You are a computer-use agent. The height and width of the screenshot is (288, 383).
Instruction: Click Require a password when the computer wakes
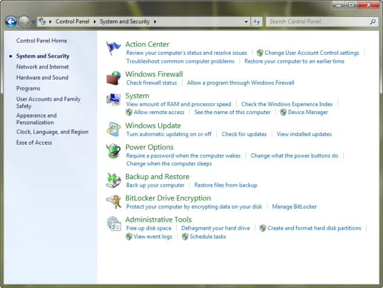184,156
